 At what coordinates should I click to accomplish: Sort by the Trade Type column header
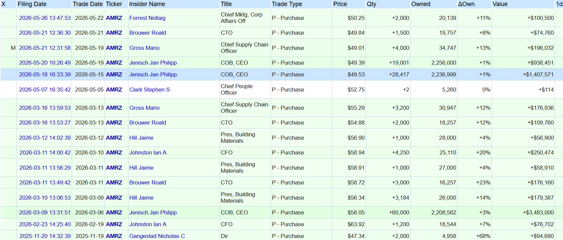click(x=287, y=4)
